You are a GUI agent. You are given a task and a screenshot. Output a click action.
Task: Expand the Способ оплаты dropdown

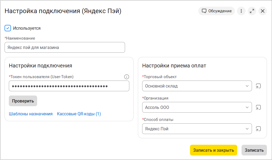click(247, 129)
